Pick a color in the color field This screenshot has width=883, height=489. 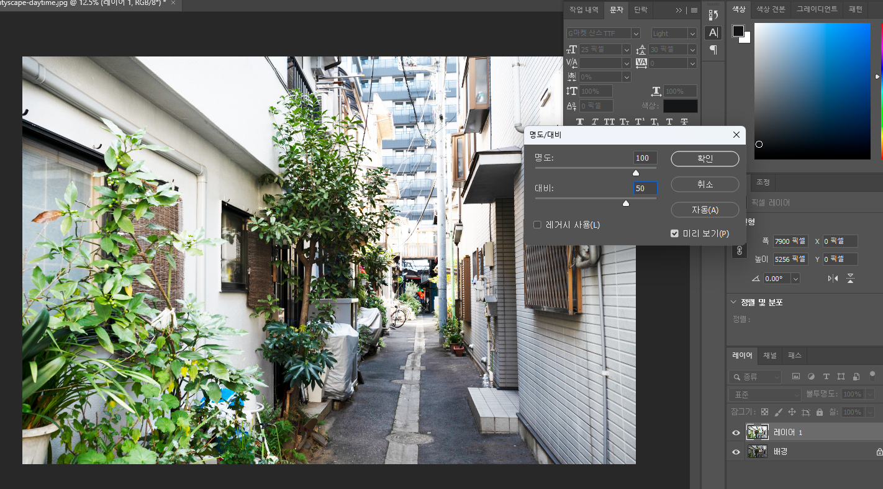812,91
